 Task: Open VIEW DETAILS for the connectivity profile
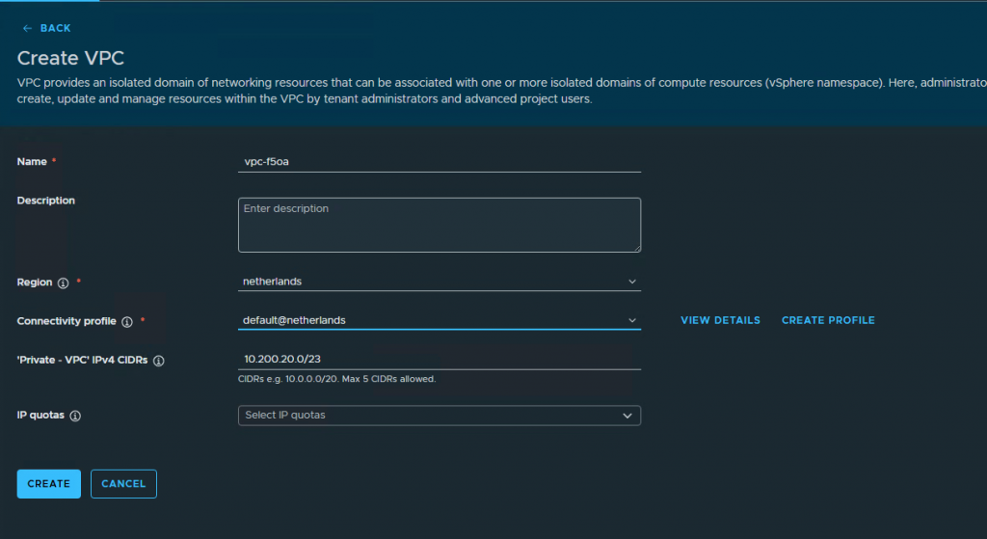pos(720,320)
